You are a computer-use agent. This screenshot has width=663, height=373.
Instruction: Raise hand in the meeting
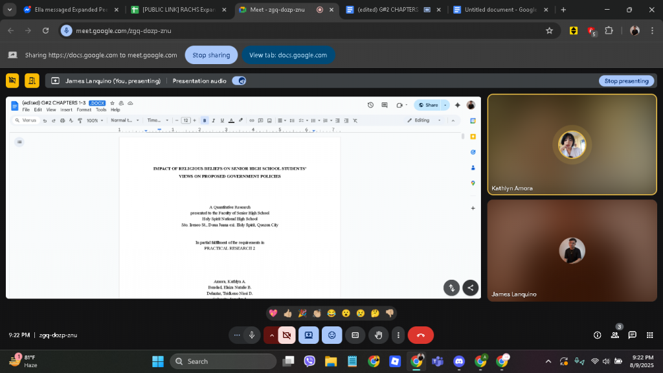(x=379, y=335)
